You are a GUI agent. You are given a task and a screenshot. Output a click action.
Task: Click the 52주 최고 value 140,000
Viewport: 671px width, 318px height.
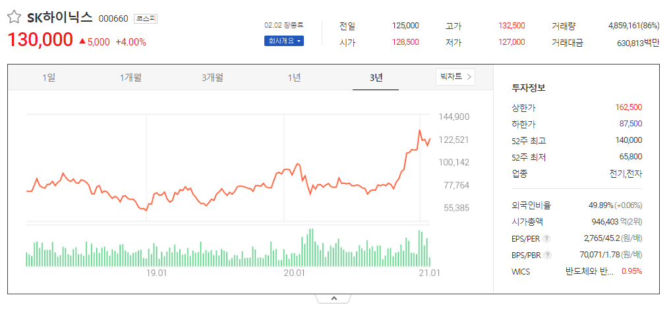(x=629, y=140)
